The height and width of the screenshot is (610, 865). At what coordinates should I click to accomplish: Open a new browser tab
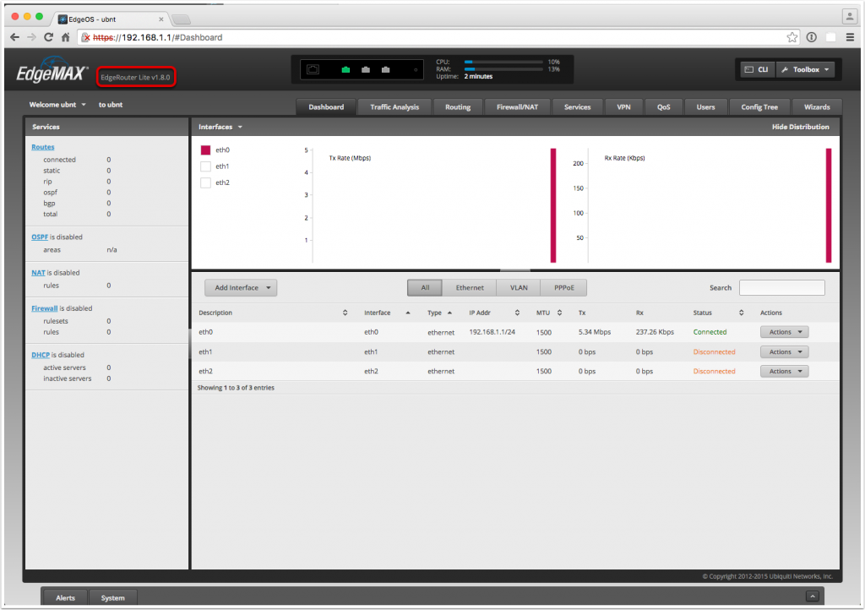(181, 20)
